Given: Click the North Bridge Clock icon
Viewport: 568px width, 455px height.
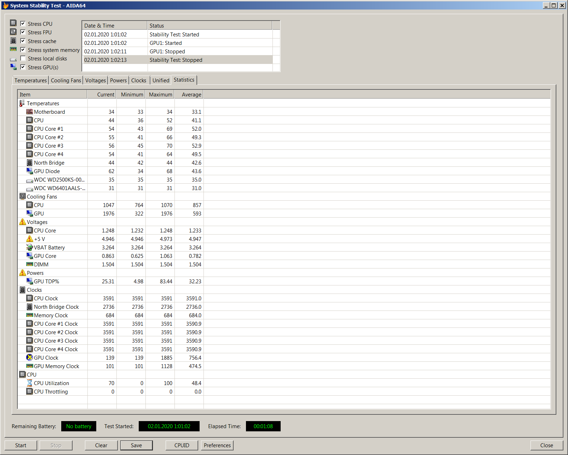Looking at the screenshot, I should [30, 307].
